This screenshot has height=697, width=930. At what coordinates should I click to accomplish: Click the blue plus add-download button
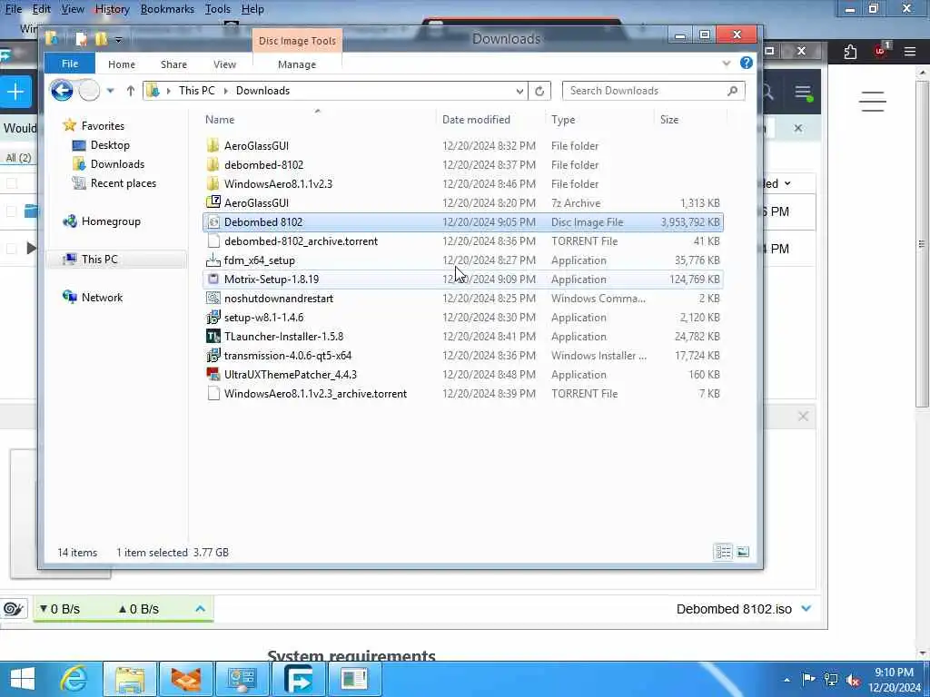point(15,92)
